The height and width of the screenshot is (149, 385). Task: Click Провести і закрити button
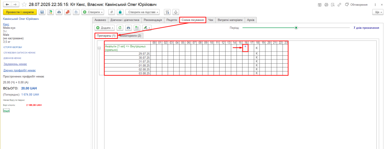click(x=20, y=12)
